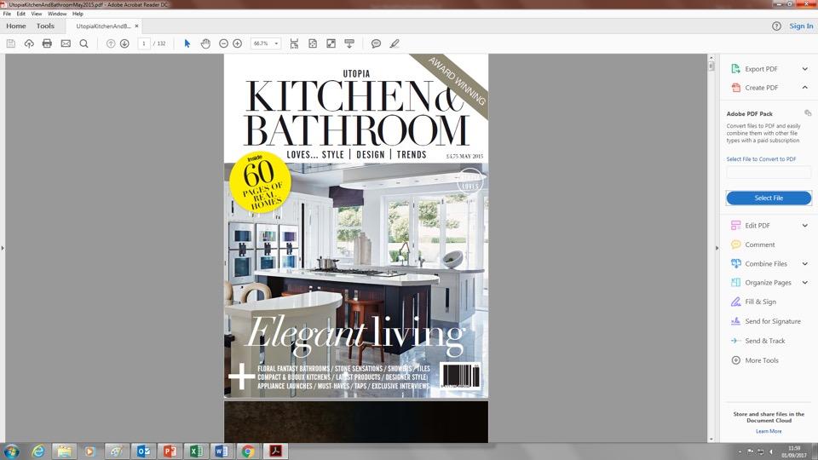Go to next page arrow icon
Viewport: 818px width, 460px height.
(124, 43)
